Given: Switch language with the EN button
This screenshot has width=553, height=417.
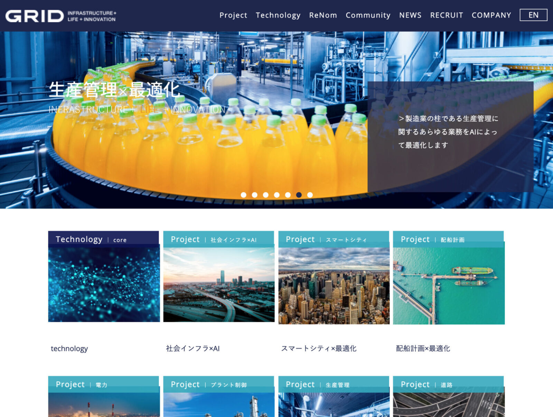Looking at the screenshot, I should (x=533, y=15).
